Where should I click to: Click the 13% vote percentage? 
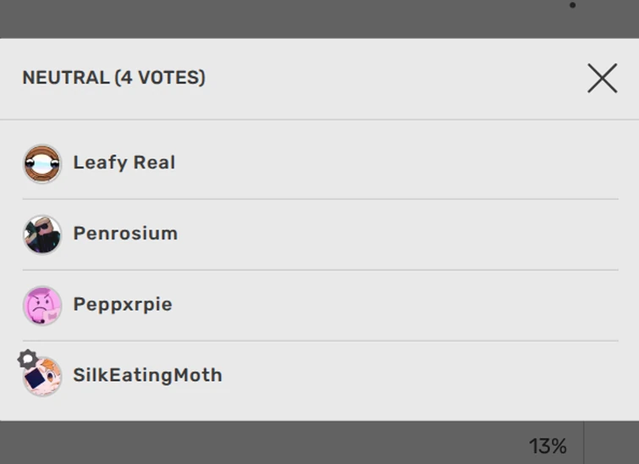point(548,445)
